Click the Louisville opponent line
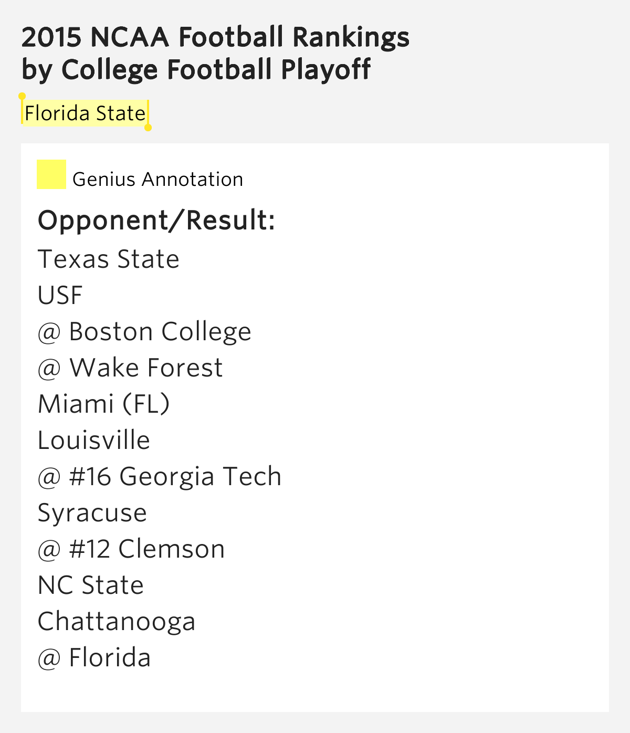This screenshot has height=733, width=630. (x=94, y=441)
